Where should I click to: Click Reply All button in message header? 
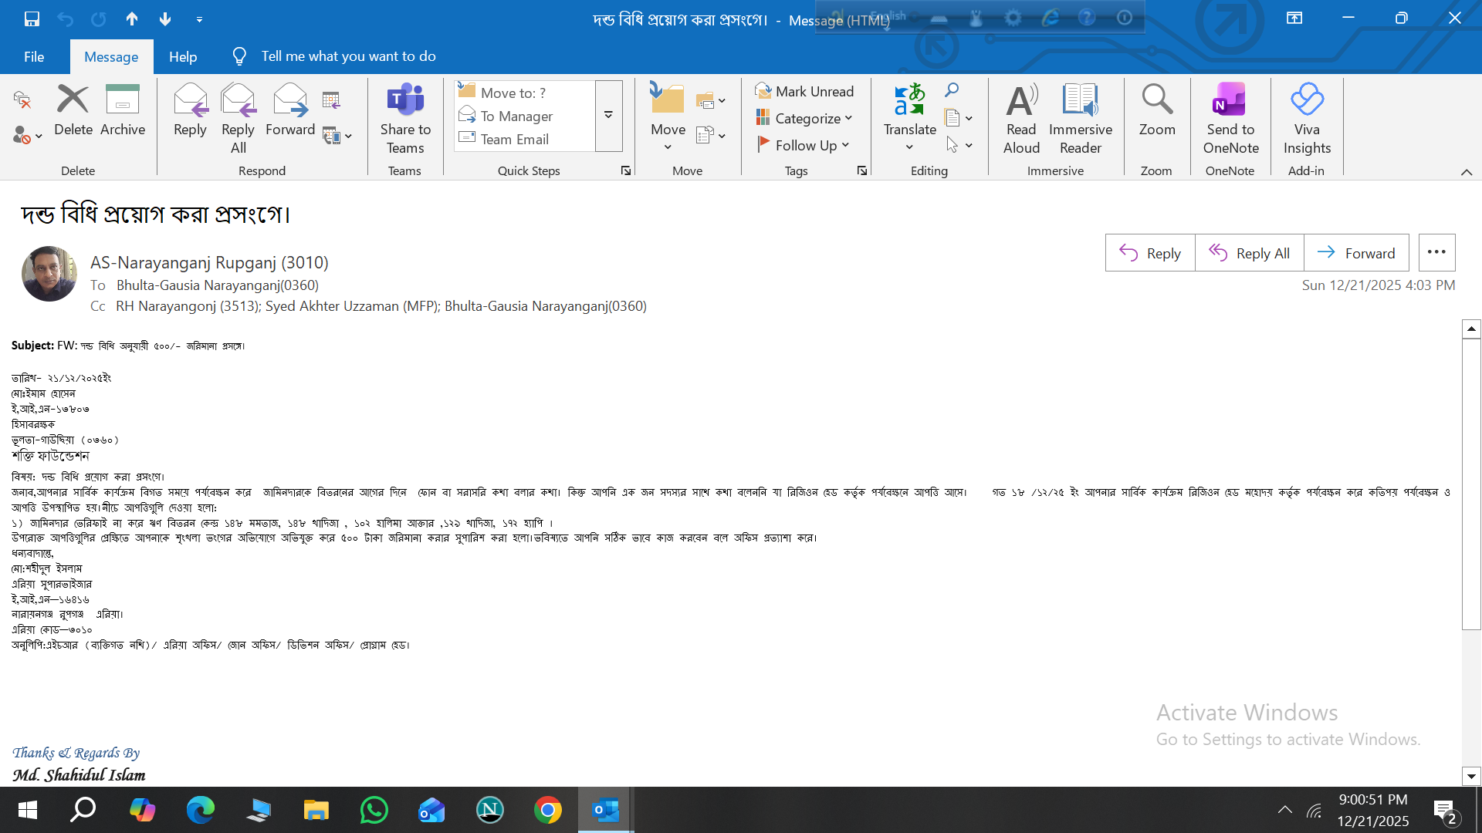point(1249,253)
